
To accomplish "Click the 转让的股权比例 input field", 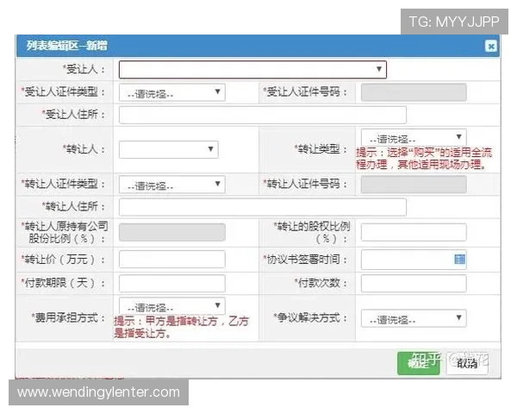I will (x=414, y=232).
